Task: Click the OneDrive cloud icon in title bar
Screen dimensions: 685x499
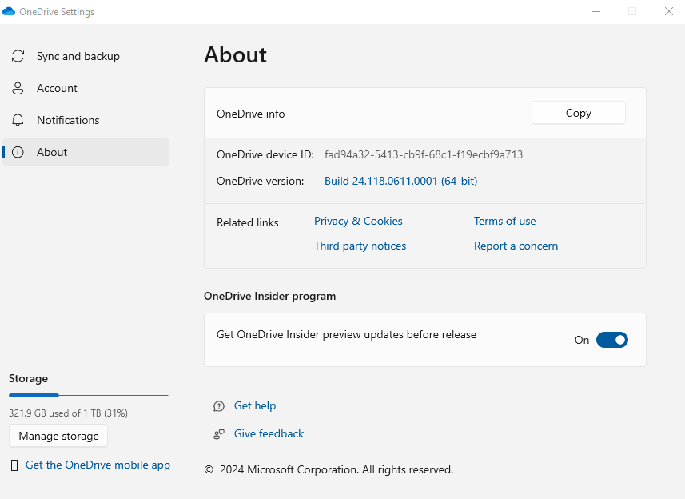Action: 9,11
